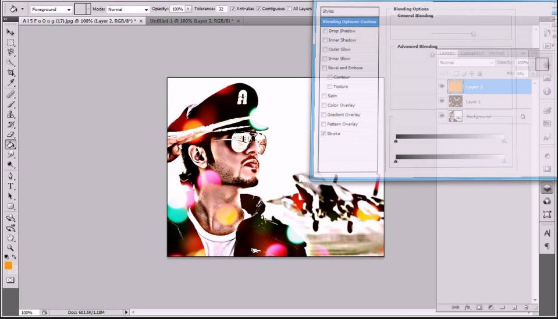Select the Eraser tool
The height and width of the screenshot is (319, 558).
tap(10, 134)
